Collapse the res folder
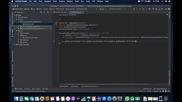 (x=17, y=31)
